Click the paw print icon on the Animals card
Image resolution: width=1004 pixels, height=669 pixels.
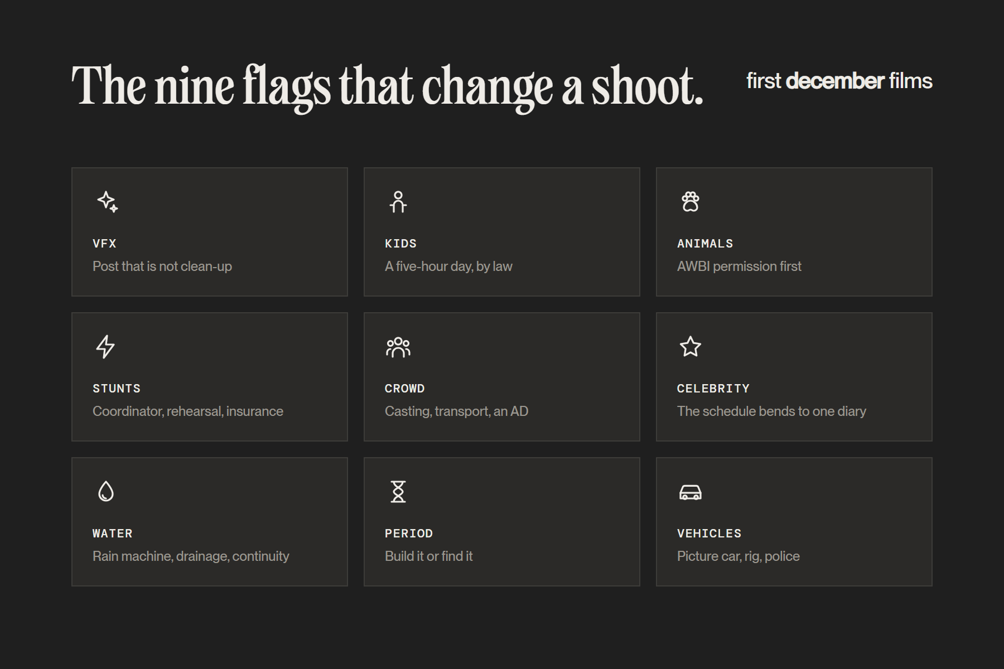[691, 202]
